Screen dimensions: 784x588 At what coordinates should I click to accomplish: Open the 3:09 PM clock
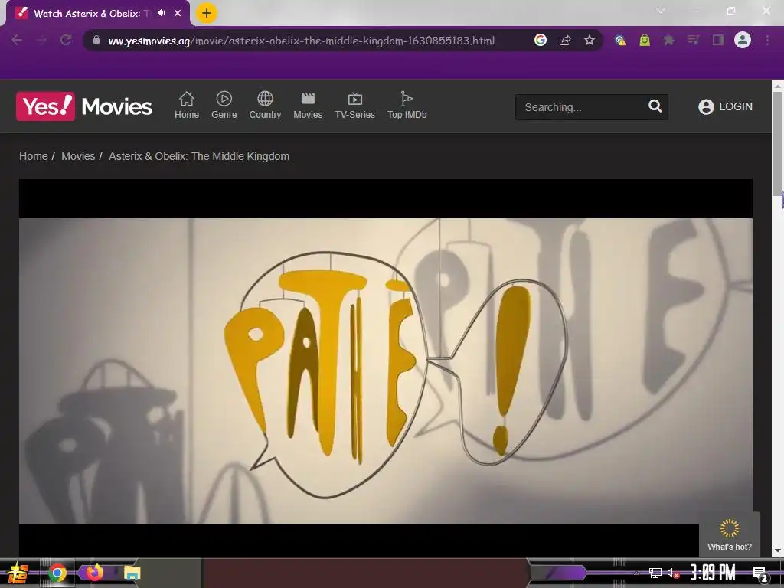click(x=713, y=573)
